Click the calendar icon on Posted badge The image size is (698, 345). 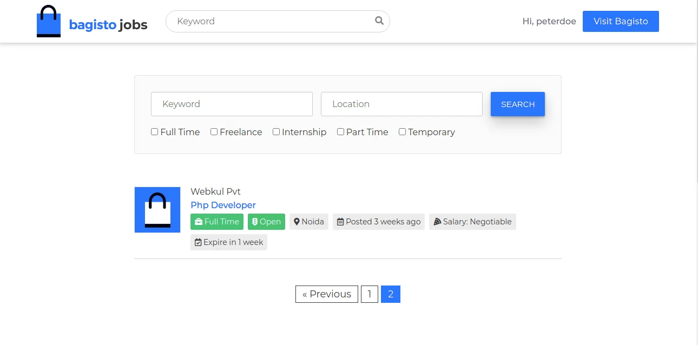(x=340, y=221)
